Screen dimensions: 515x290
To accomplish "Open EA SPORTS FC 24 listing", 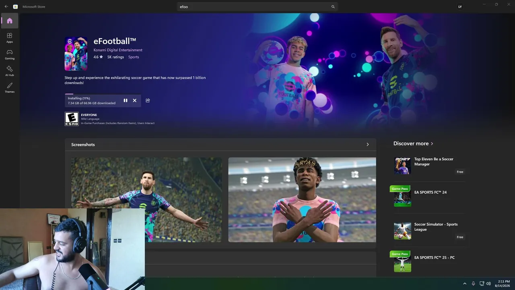I will coord(431,193).
